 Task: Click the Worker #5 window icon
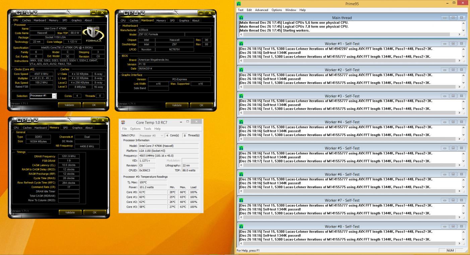[x=241, y=148]
